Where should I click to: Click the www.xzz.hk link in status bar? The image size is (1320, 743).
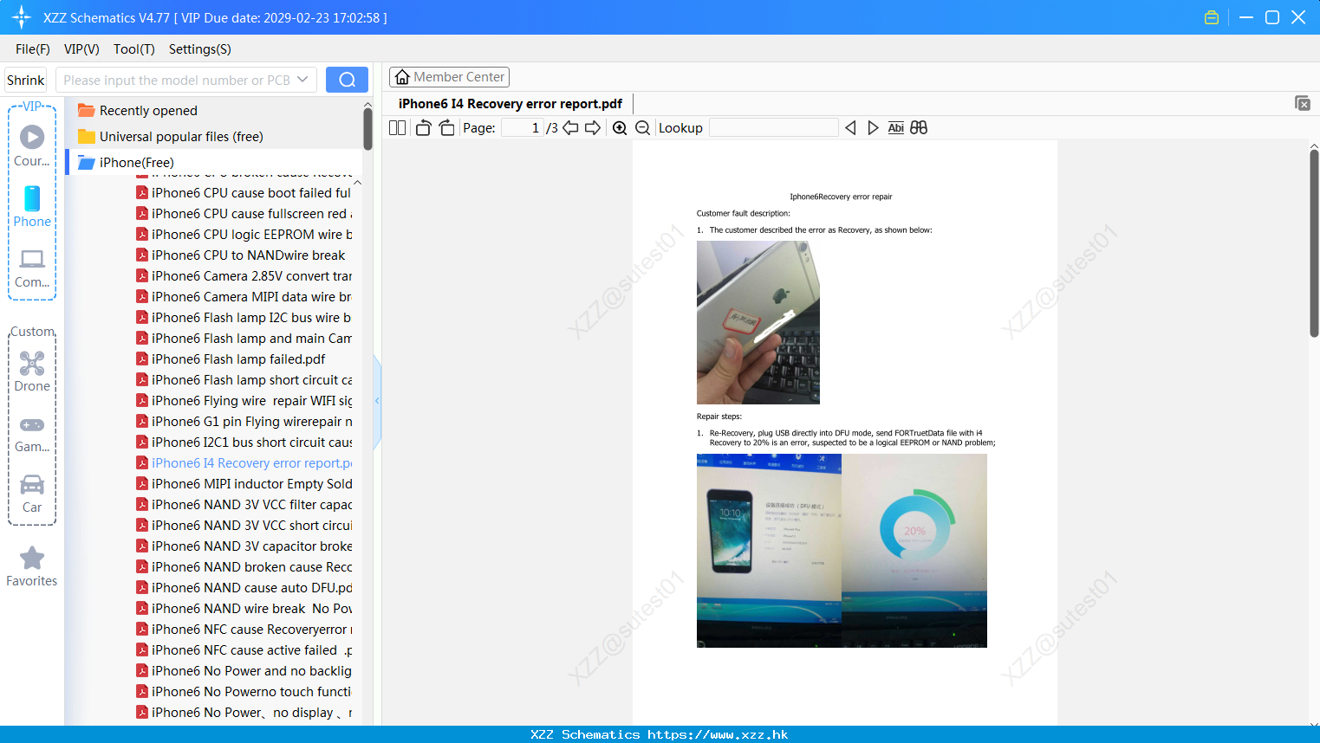[718, 734]
